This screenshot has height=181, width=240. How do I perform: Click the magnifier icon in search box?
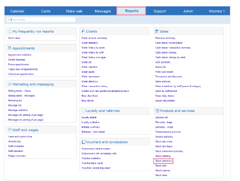pos(9,20)
